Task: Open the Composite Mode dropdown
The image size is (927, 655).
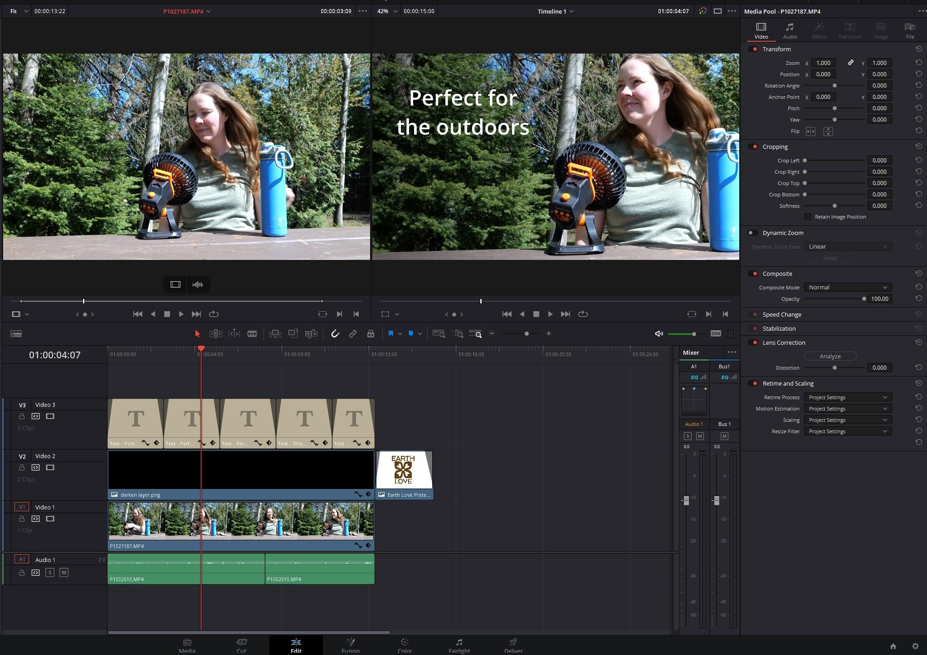Action: [x=848, y=288]
